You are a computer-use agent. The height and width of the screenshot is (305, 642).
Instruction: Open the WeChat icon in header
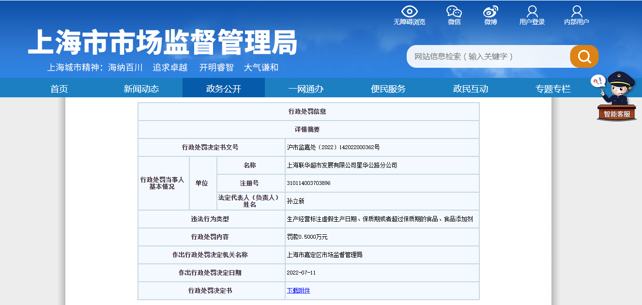point(454,11)
